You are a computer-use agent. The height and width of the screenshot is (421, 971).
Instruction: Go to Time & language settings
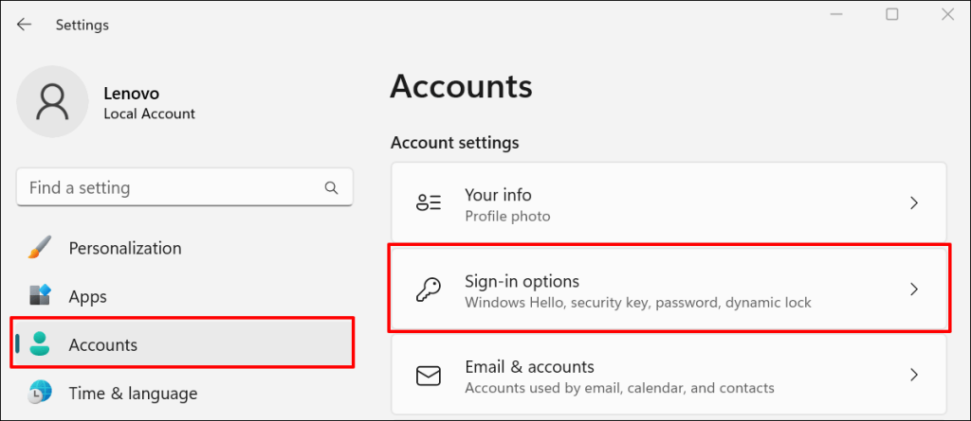click(133, 393)
